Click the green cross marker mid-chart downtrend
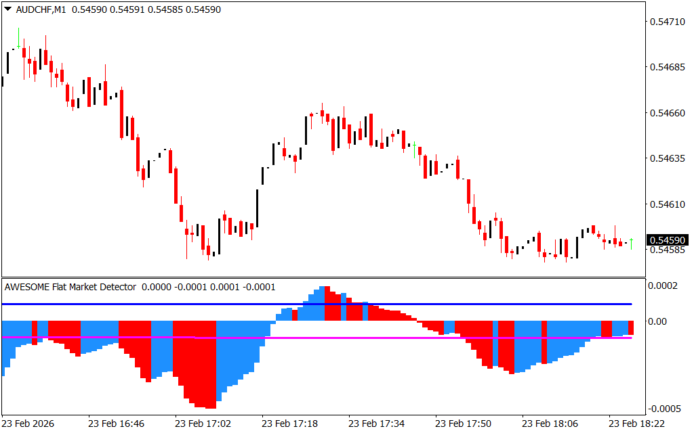This screenshot has width=694, height=433. [413, 145]
